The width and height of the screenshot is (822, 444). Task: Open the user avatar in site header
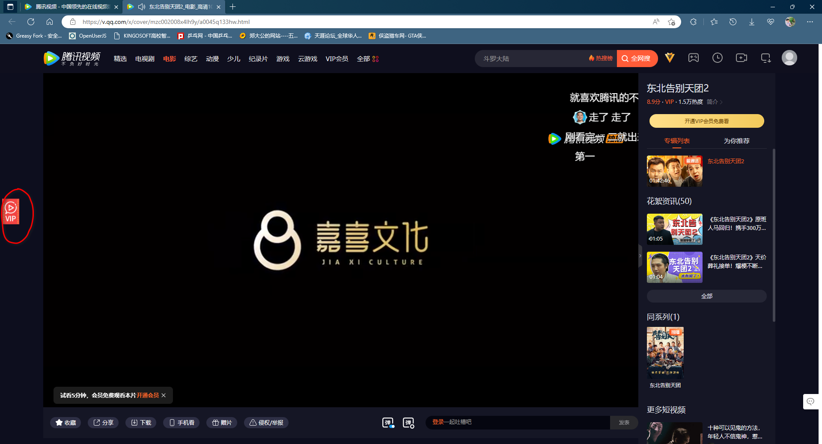coord(789,58)
